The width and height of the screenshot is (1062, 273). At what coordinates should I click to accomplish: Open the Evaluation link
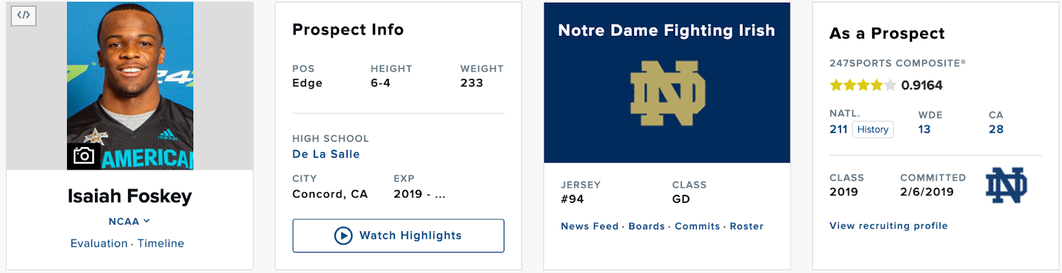pos(99,243)
